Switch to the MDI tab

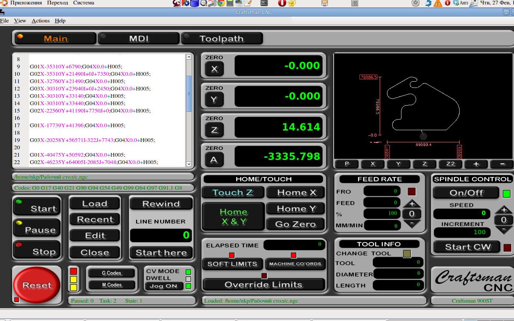pos(139,39)
